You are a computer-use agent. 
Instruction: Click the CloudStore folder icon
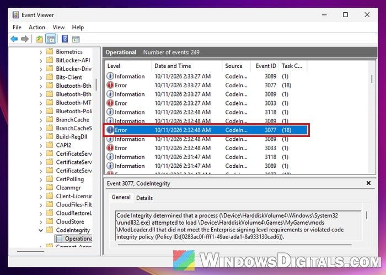[x=50, y=221]
